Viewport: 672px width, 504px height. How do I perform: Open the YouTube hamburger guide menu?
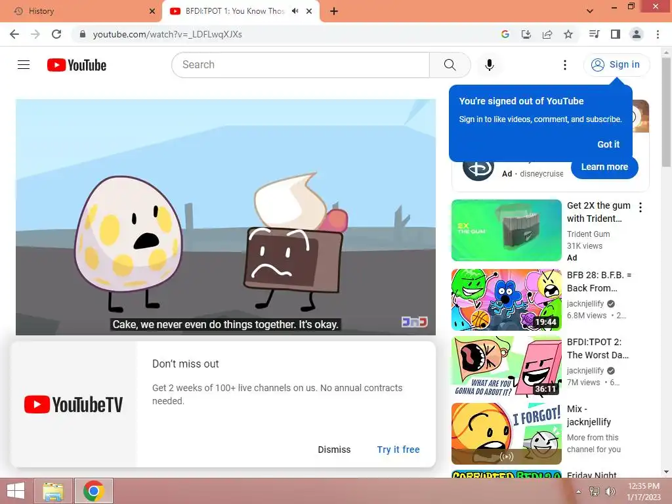click(24, 65)
